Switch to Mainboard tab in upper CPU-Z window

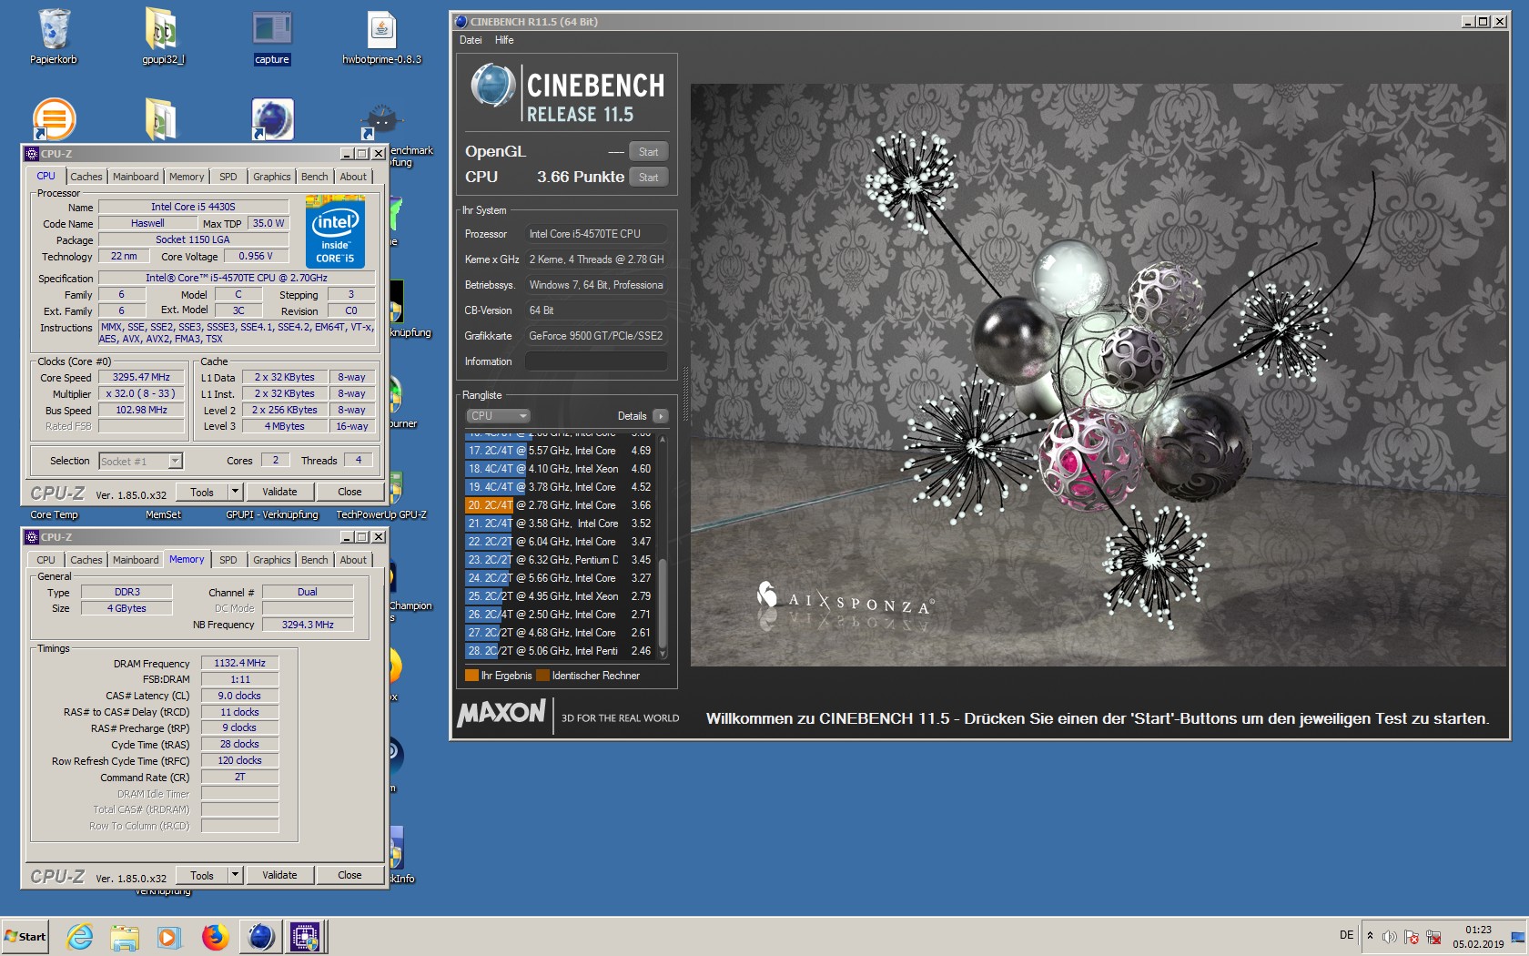[136, 177]
